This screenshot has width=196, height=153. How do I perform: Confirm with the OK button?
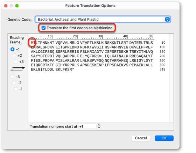click(164, 138)
